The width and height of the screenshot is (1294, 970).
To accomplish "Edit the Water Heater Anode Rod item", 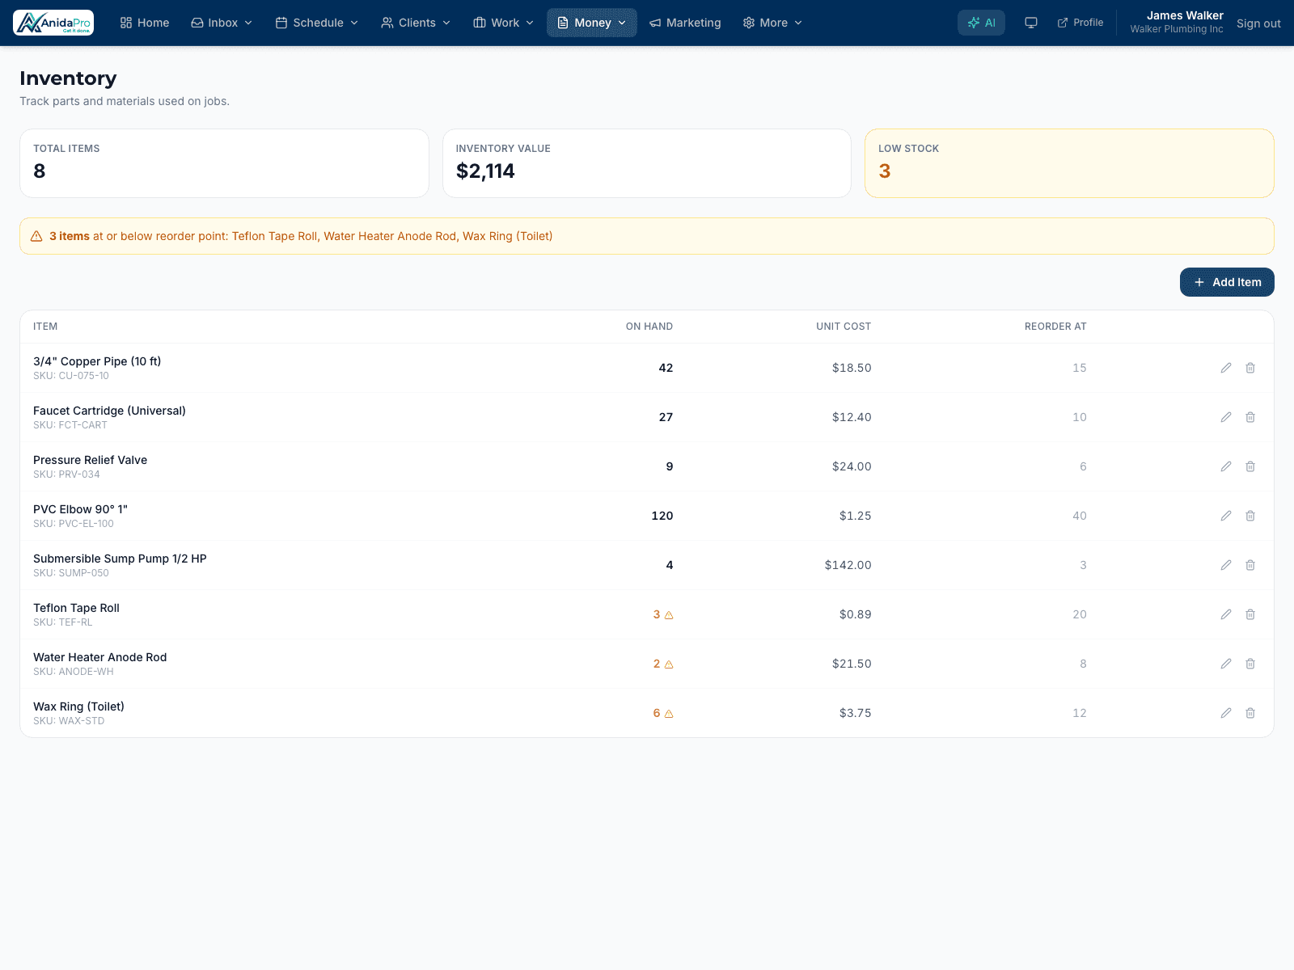I will [1226, 664].
